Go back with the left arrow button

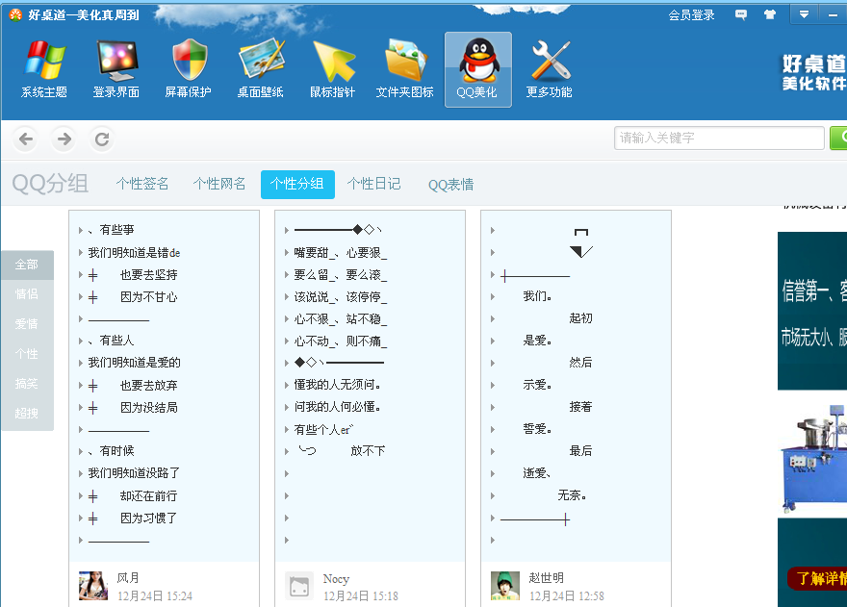[26, 139]
